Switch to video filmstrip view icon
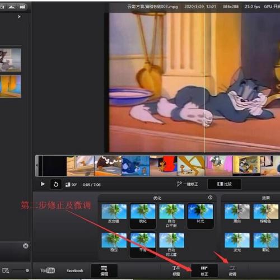 22,7
